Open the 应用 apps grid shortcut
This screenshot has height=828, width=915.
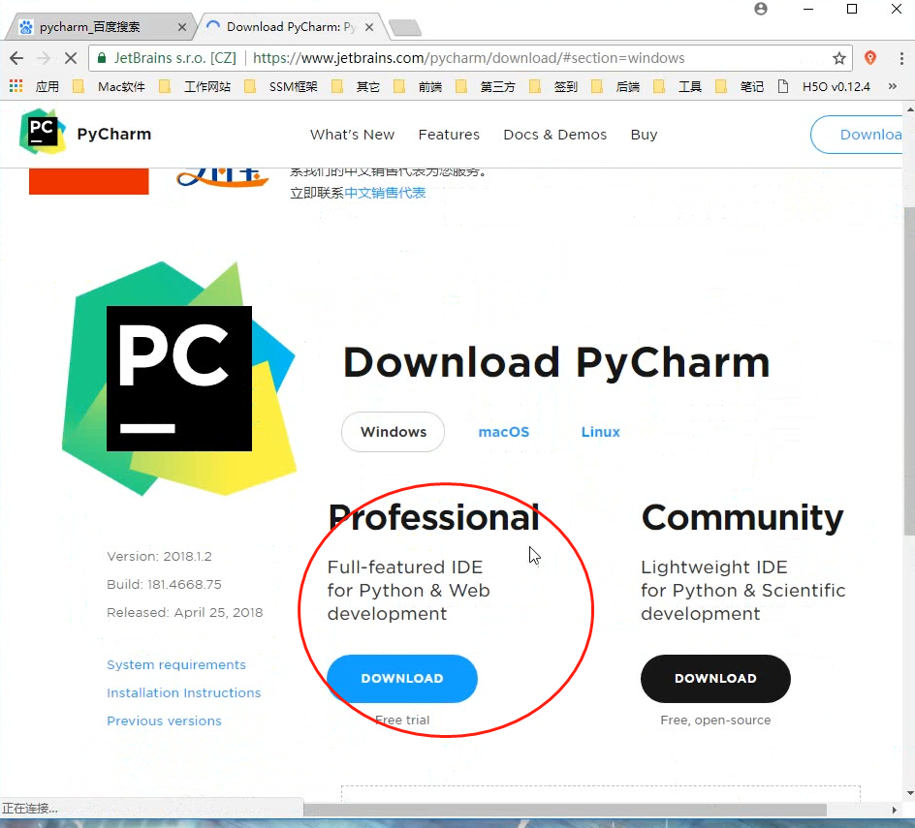(35, 87)
